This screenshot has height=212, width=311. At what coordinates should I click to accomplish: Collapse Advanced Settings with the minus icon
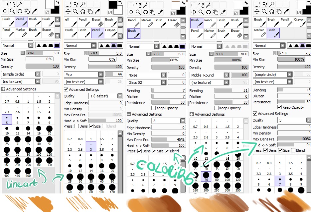click(x=129, y=114)
